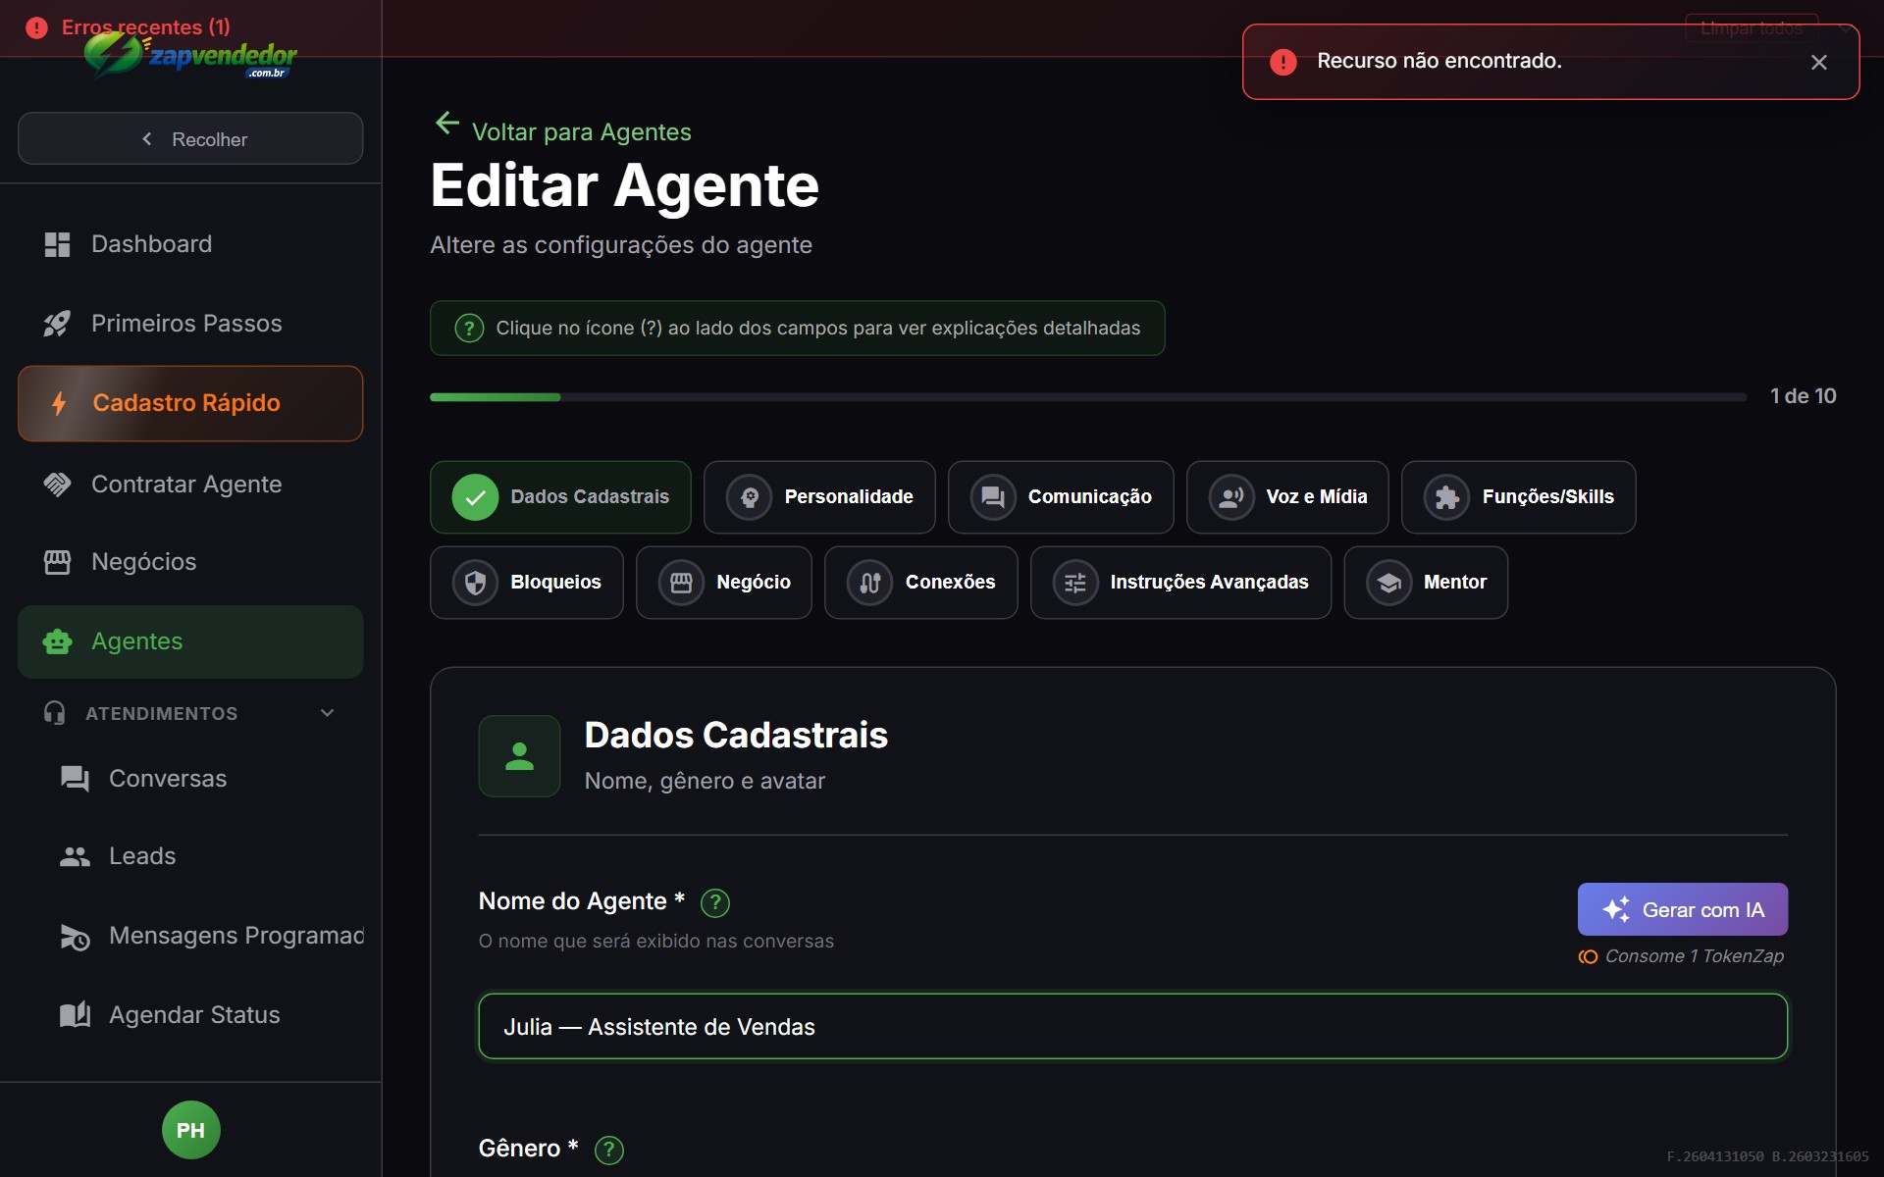The height and width of the screenshot is (1177, 1884).
Task: Click the back arrow to Voltar para Agentes
Action: click(447, 124)
